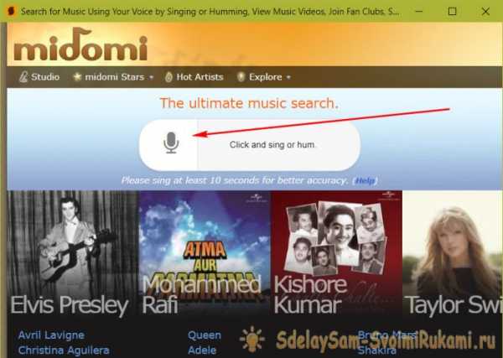Click the Studio microphone icon

23,77
